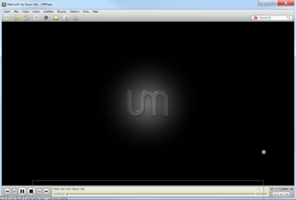Open the Video menu
The height and width of the screenshot is (200, 296).
pos(26,11)
